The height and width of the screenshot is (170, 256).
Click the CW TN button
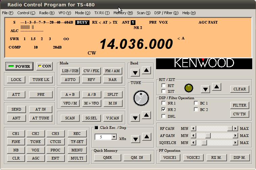pos(239,114)
